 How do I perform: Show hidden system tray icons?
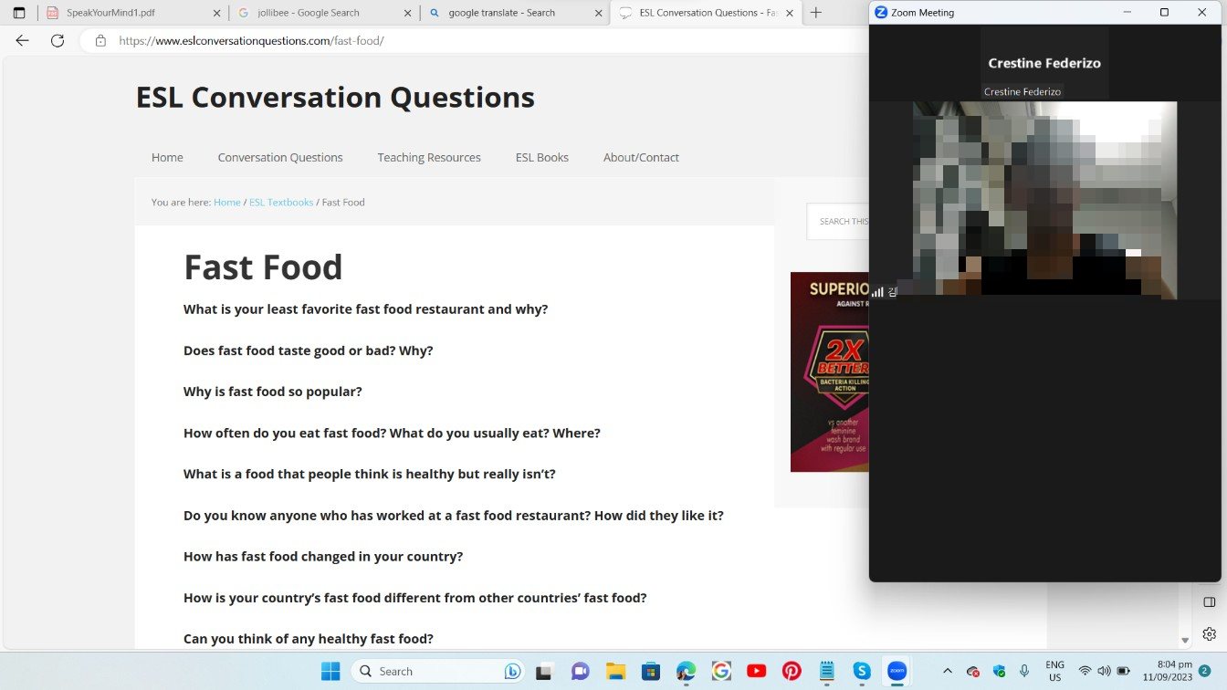click(947, 671)
